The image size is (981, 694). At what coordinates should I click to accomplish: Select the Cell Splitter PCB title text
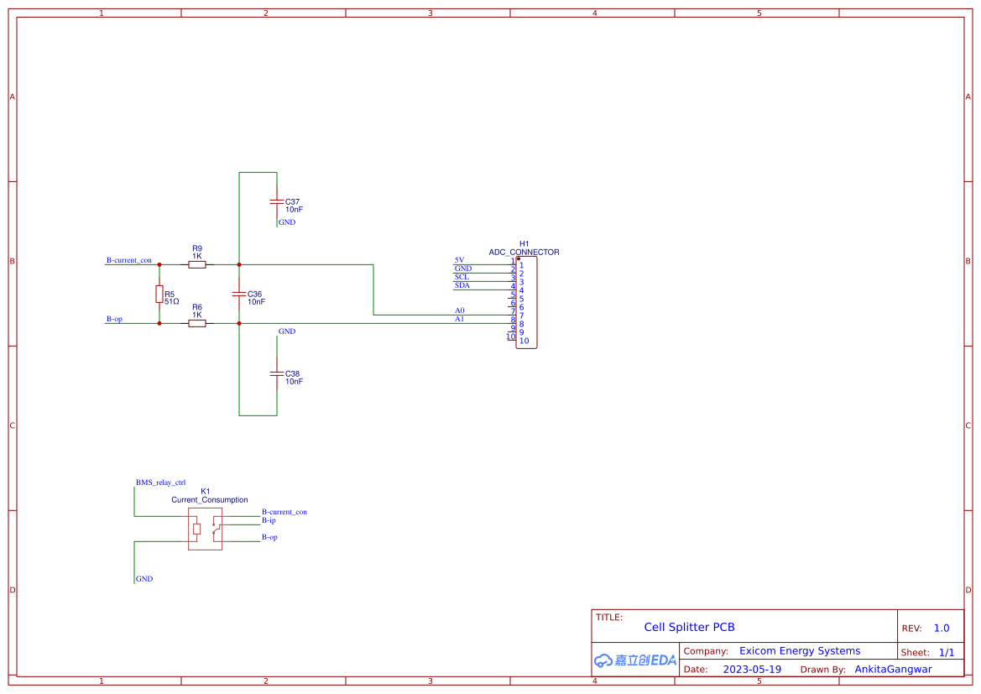tap(690, 627)
